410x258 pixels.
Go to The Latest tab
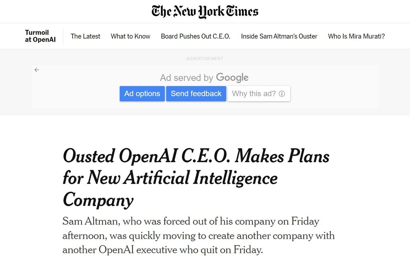(x=86, y=36)
